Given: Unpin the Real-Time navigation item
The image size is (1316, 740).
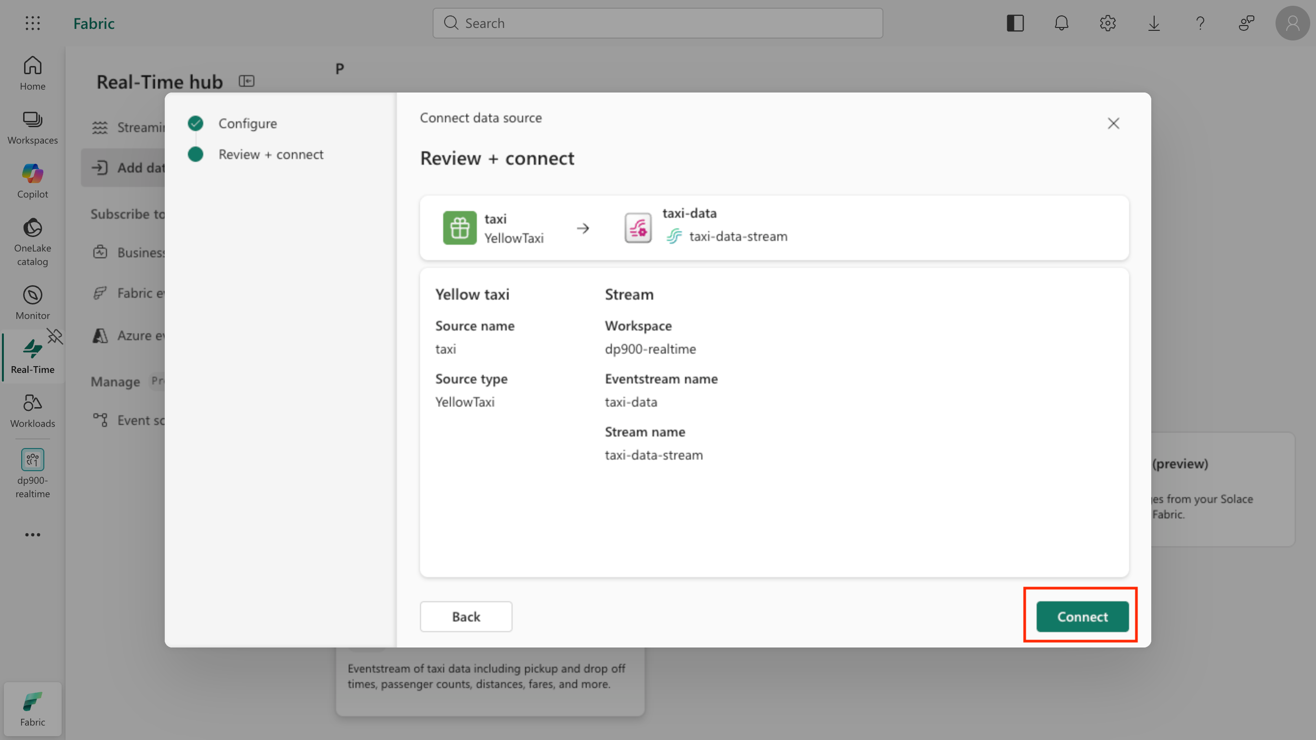Looking at the screenshot, I should coord(54,336).
